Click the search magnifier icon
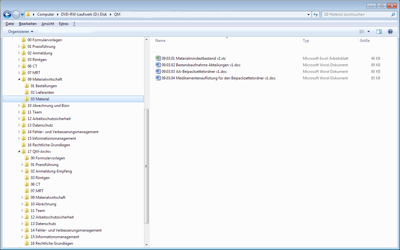Viewport: 400px width, 250px height. (393, 14)
